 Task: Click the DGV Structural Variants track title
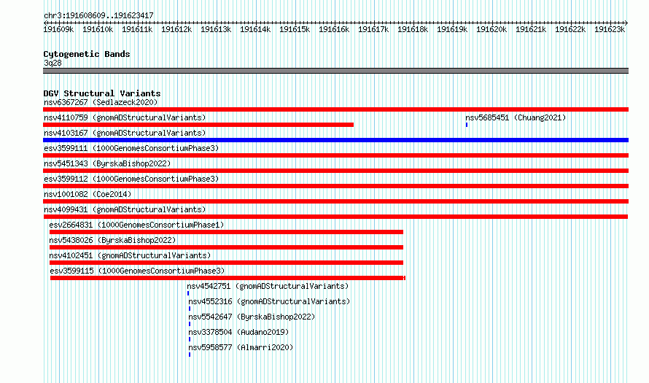point(102,93)
